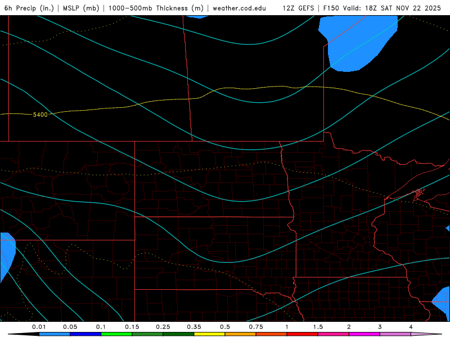Screen dimensions: 450x337
Task: Click the blue precipitation patch in the lower right corner
Action: tap(443, 303)
